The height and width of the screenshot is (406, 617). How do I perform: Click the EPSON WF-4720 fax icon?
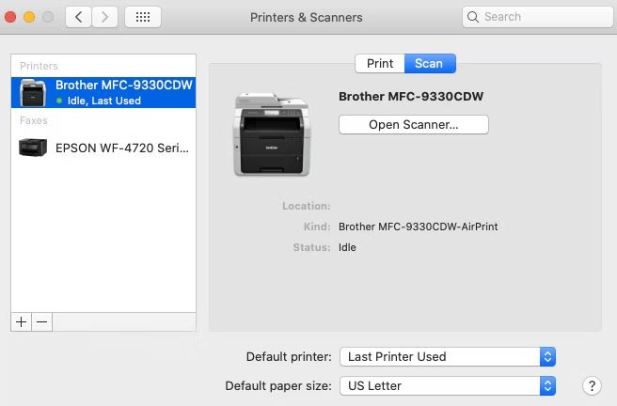[x=33, y=148]
